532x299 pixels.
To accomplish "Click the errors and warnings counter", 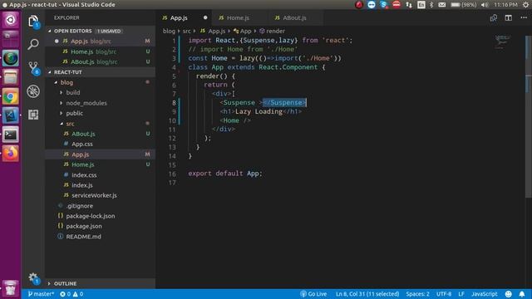I will pyautogui.click(x=71, y=294).
